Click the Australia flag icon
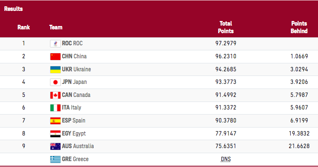The width and height of the screenshot is (318, 167). tap(55, 146)
